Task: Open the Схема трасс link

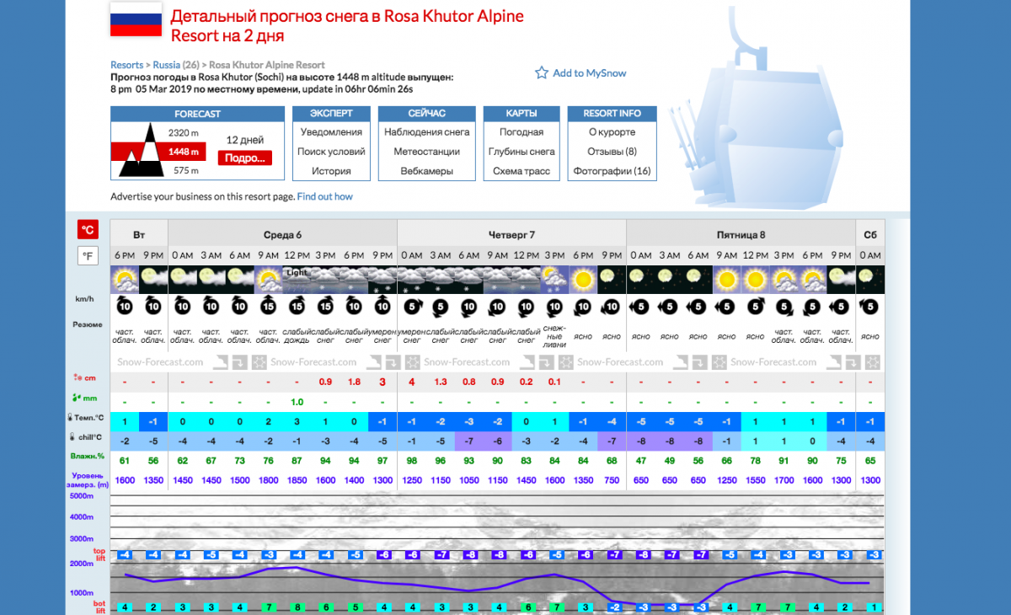Action: point(522,171)
